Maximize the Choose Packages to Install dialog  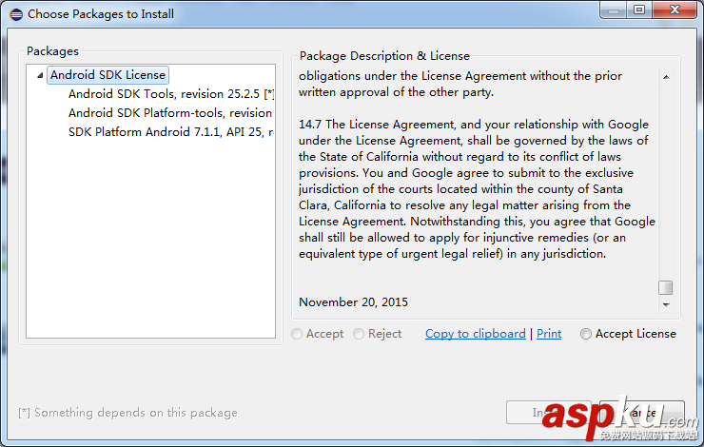(x=638, y=10)
